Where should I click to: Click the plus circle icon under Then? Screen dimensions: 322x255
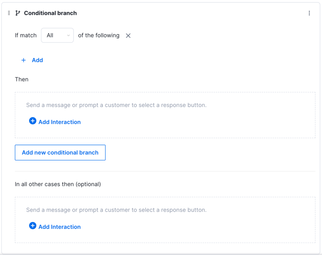[x=33, y=121]
